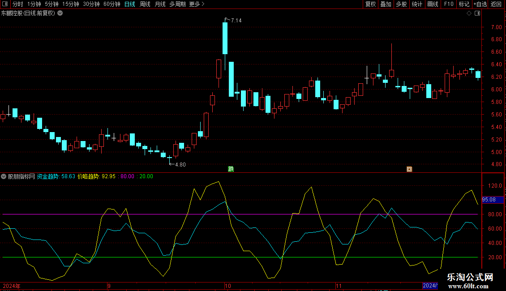Image resolution: width=506 pixels, height=291 pixels.
Task: Select the 15分钟 period
Action: (x=70, y=4)
